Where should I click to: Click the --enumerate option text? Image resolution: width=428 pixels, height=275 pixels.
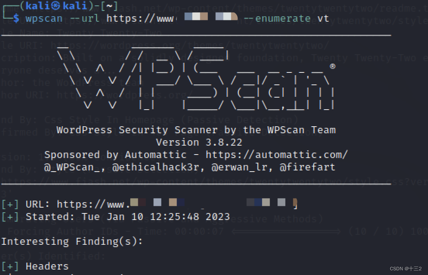pyautogui.click(x=276, y=19)
